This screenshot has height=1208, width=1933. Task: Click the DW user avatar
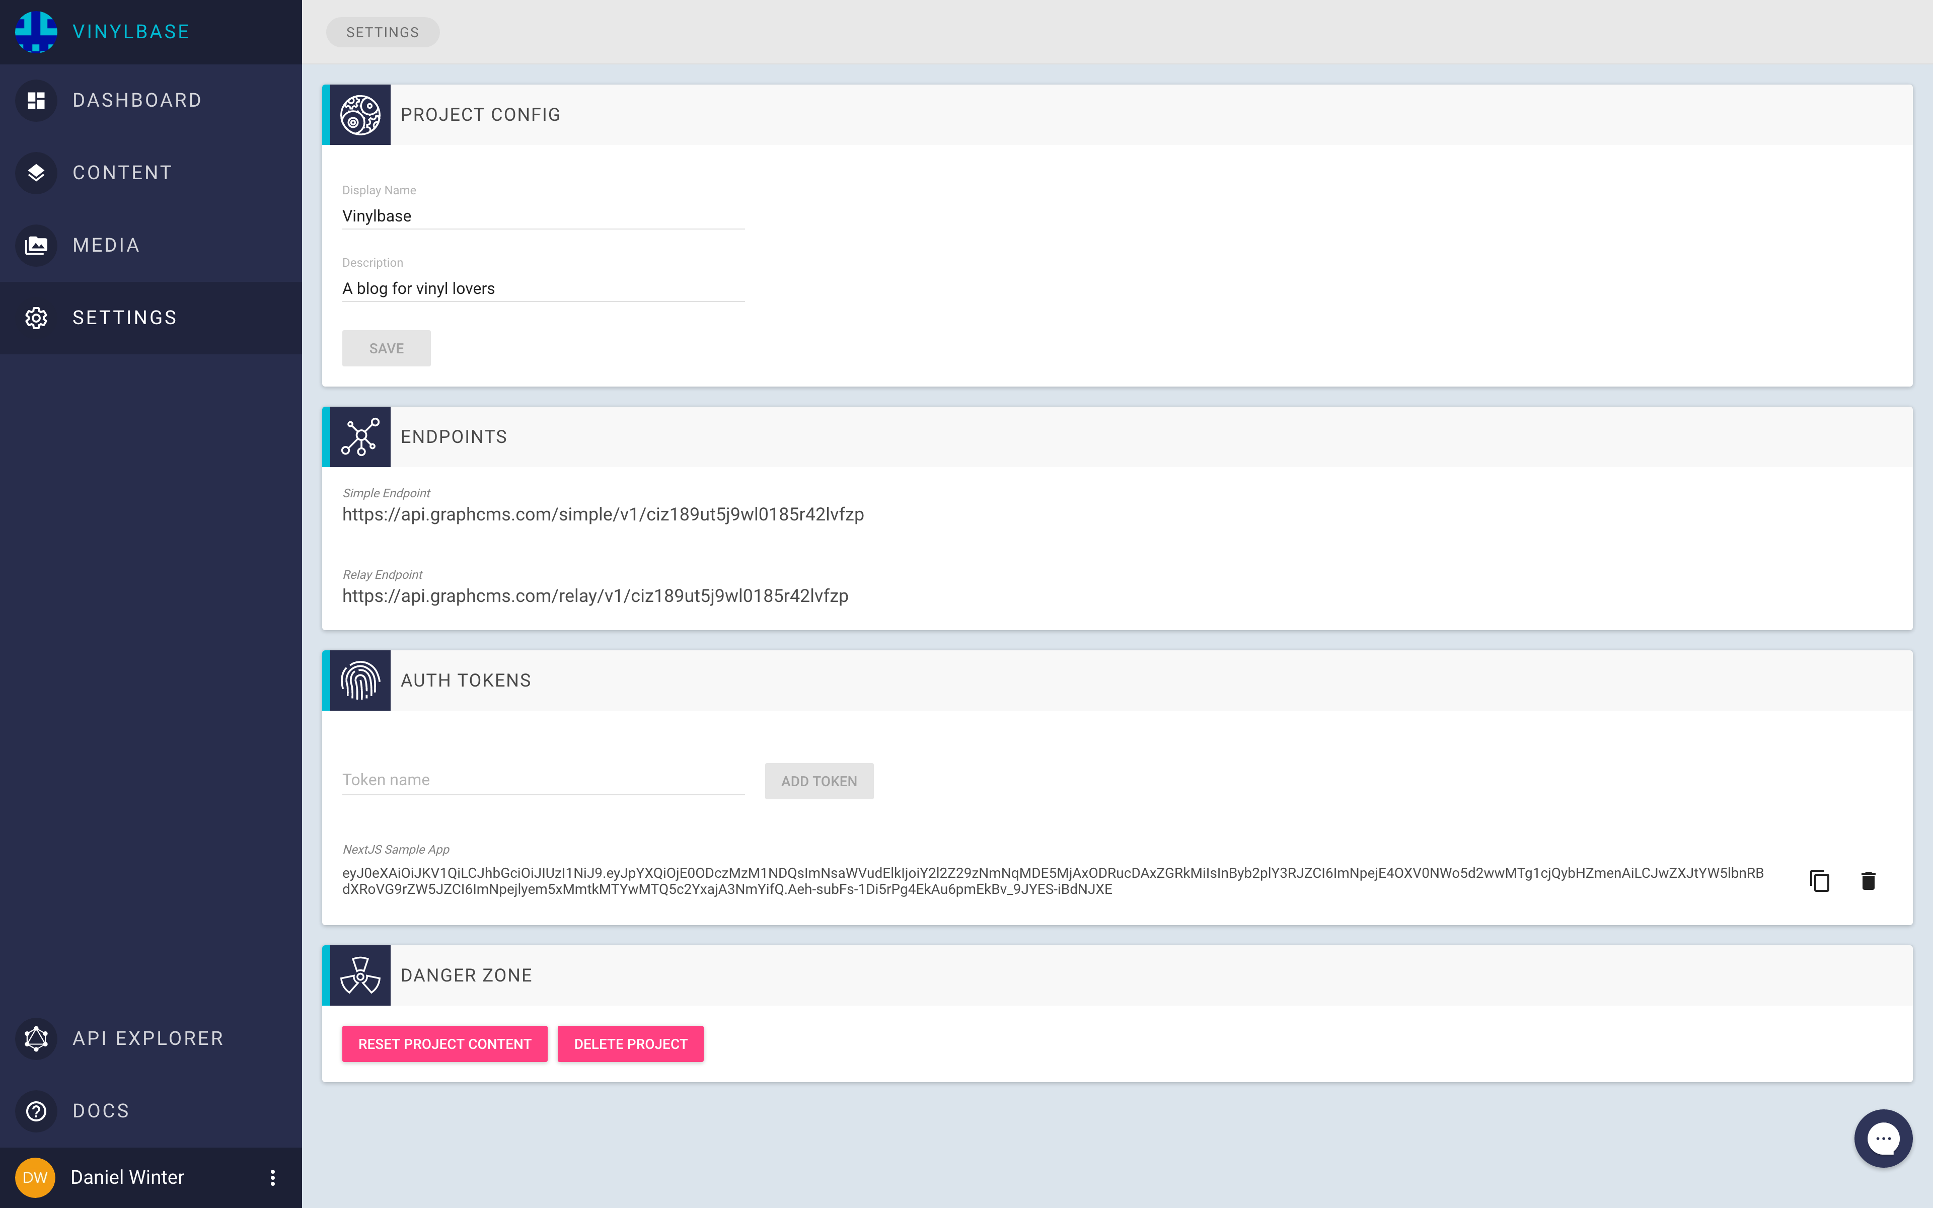tap(35, 1177)
